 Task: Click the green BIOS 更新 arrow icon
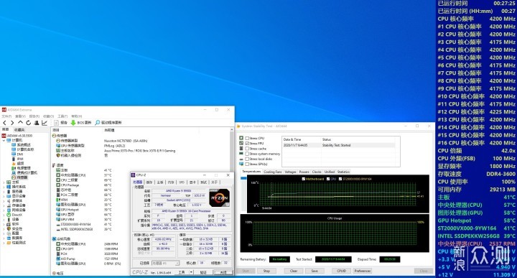[73, 123]
